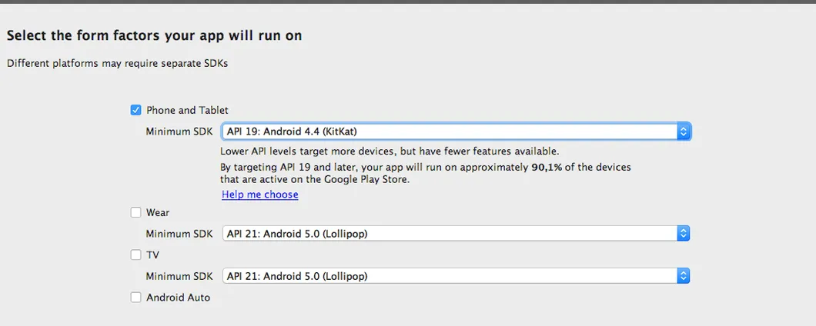Click the Android Auto label text
This screenshot has width=816, height=326.
[x=178, y=298]
